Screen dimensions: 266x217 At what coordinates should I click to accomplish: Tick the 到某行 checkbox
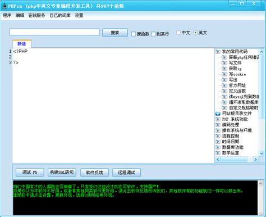pyautogui.click(x=153, y=34)
